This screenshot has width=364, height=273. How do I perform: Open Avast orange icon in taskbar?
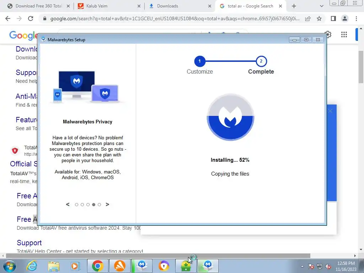(119, 266)
